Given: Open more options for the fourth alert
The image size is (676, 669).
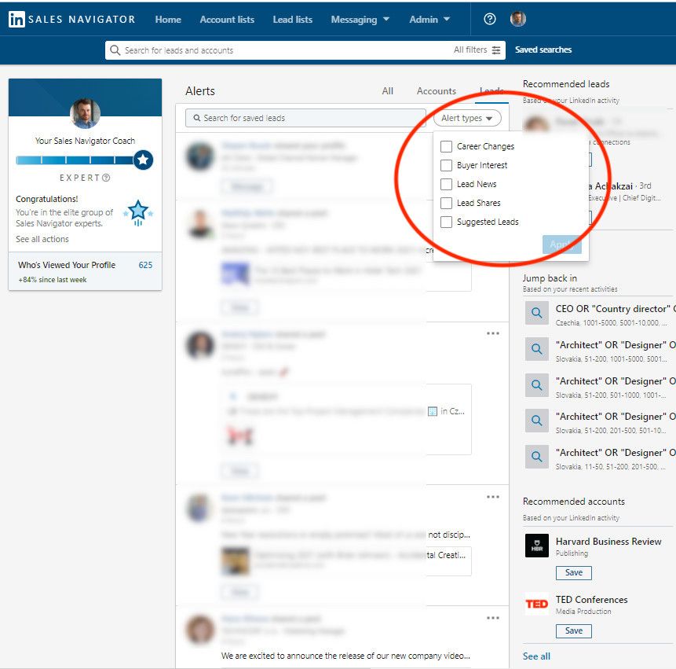Looking at the screenshot, I should (493, 497).
